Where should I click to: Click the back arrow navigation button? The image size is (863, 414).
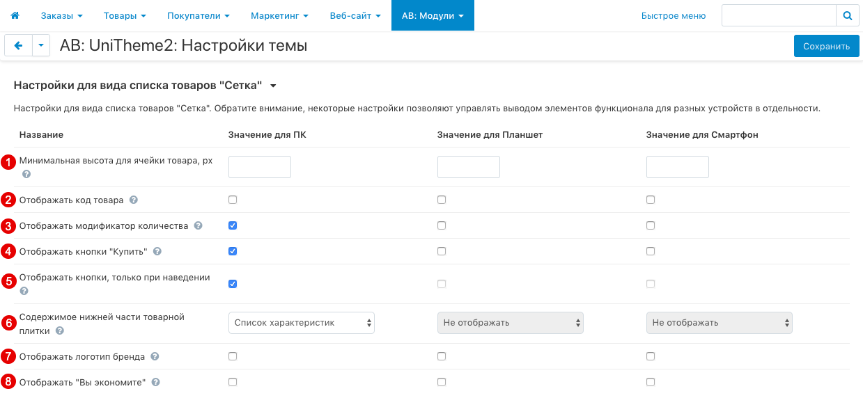[18, 45]
